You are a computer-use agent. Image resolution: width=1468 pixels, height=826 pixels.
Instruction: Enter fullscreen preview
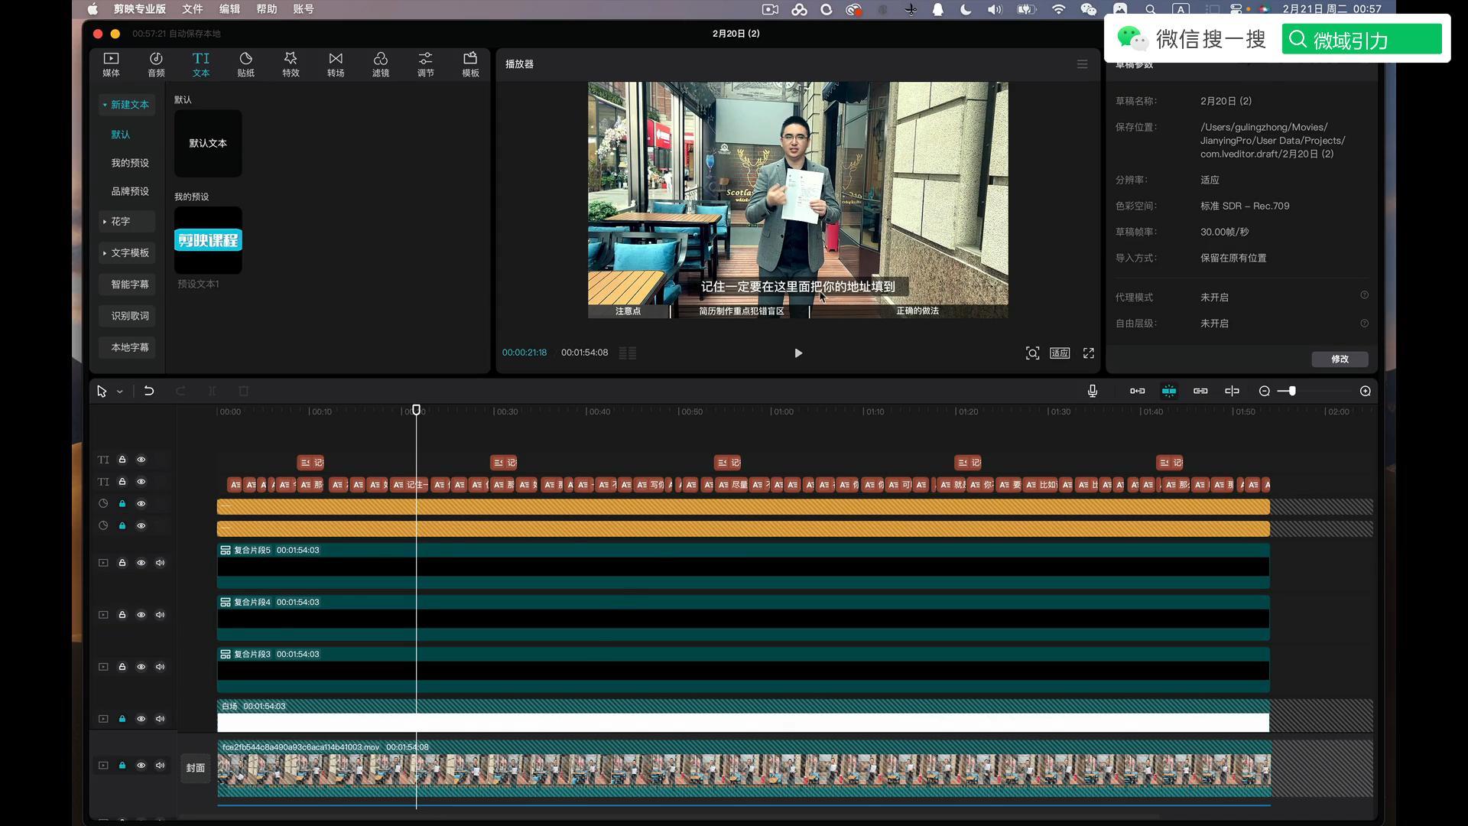1089,353
